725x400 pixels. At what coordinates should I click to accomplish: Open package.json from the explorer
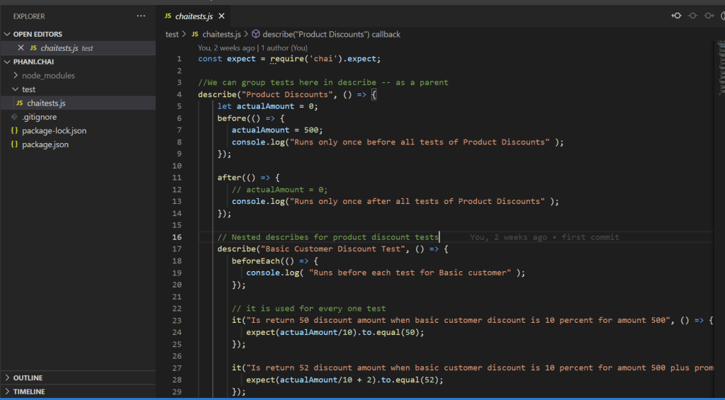45,144
